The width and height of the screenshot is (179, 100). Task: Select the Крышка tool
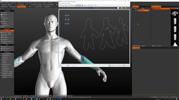coord(7,22)
